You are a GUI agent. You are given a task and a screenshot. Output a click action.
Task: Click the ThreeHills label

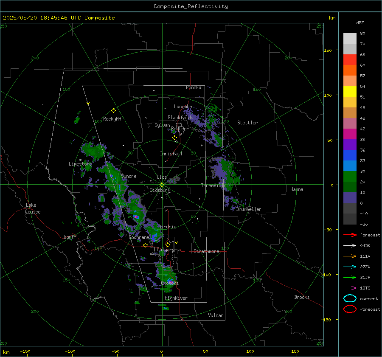coord(213,186)
